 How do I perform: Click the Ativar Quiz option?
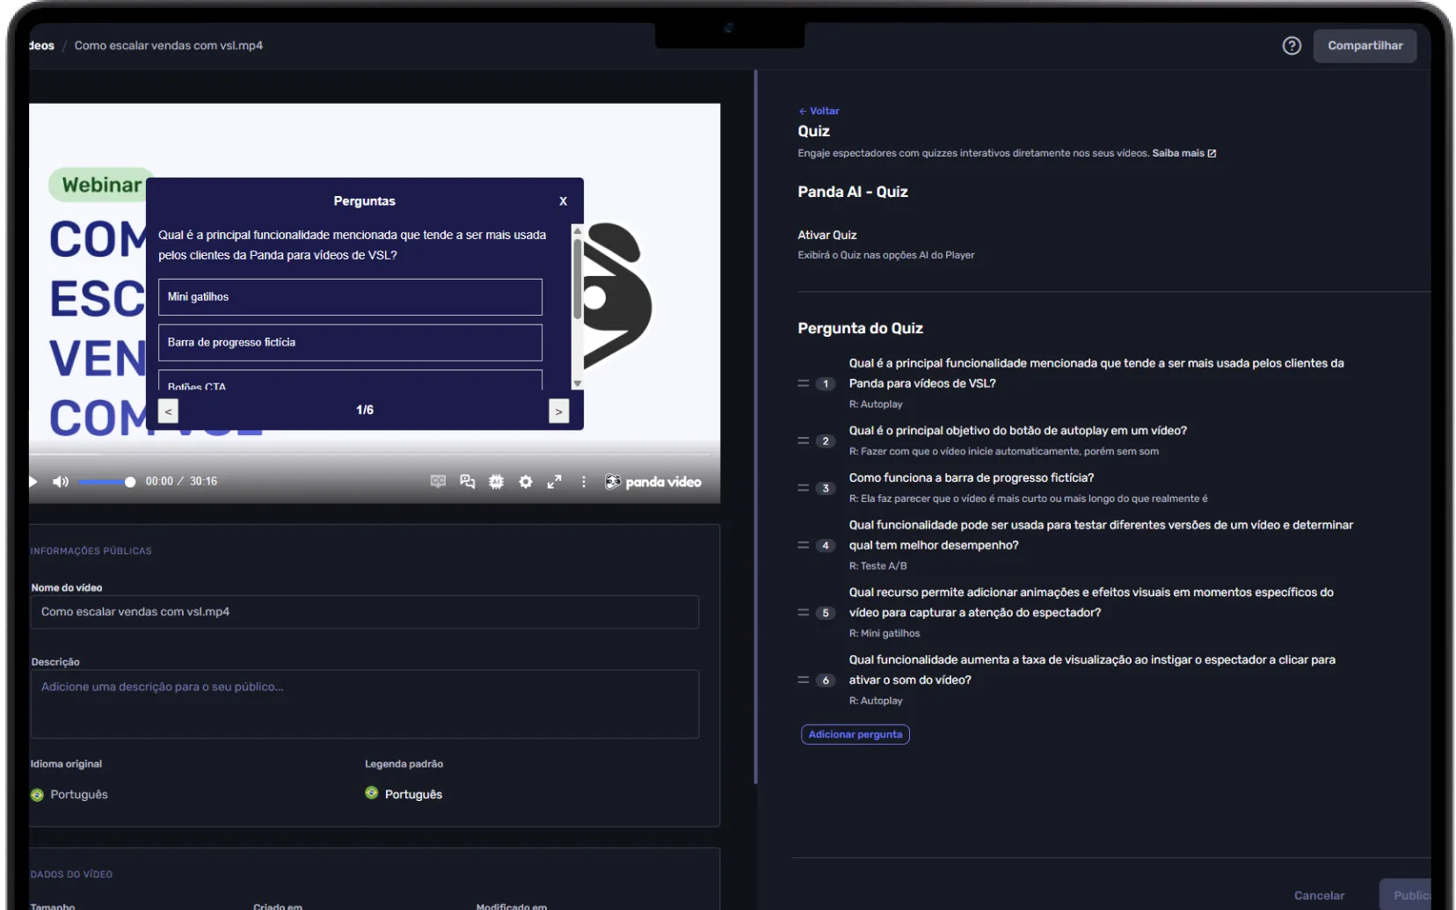(826, 235)
